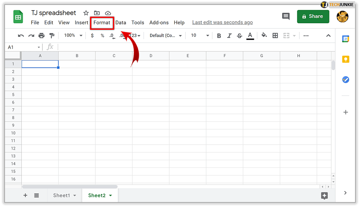Select the paint format roller icon
Image resolution: width=360 pixels, height=207 pixels.
pyautogui.click(x=52, y=36)
